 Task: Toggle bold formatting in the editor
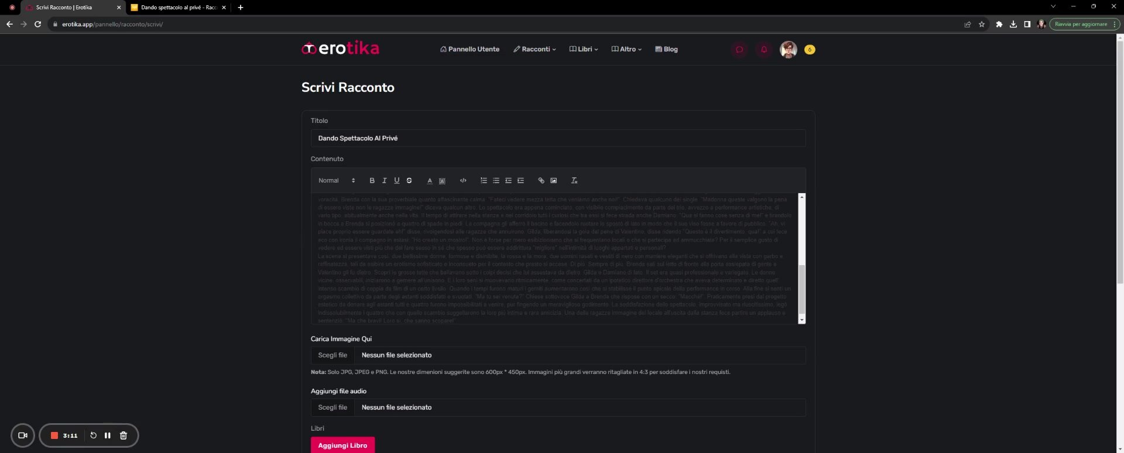(x=372, y=181)
